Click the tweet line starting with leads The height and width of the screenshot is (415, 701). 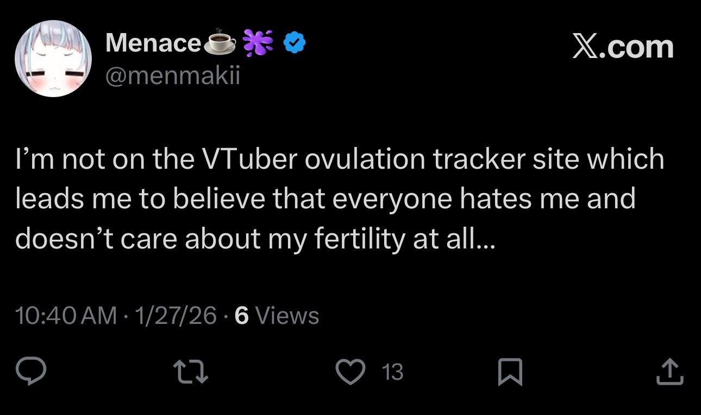325,199
